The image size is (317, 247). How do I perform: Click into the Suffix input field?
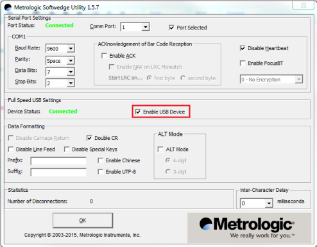[x=58, y=172]
